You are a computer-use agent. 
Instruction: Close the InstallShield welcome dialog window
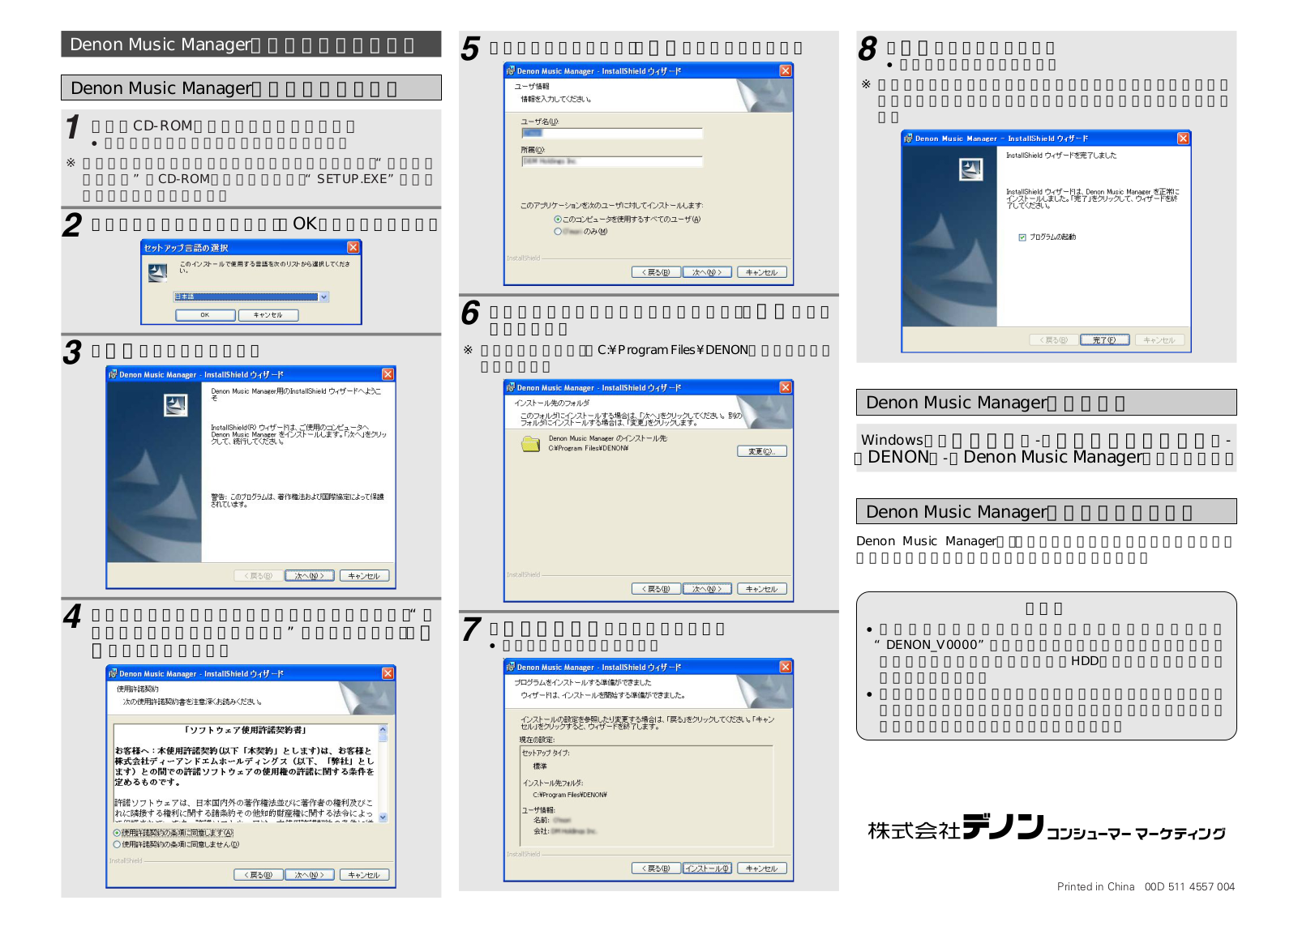point(388,374)
